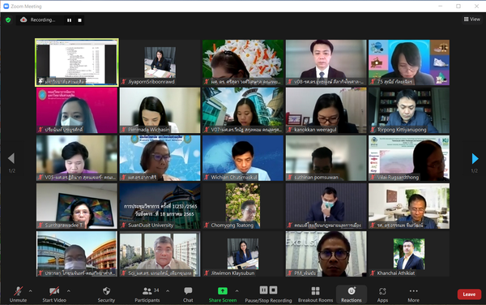Click the red Leave button
486x305 pixels.
click(469, 294)
